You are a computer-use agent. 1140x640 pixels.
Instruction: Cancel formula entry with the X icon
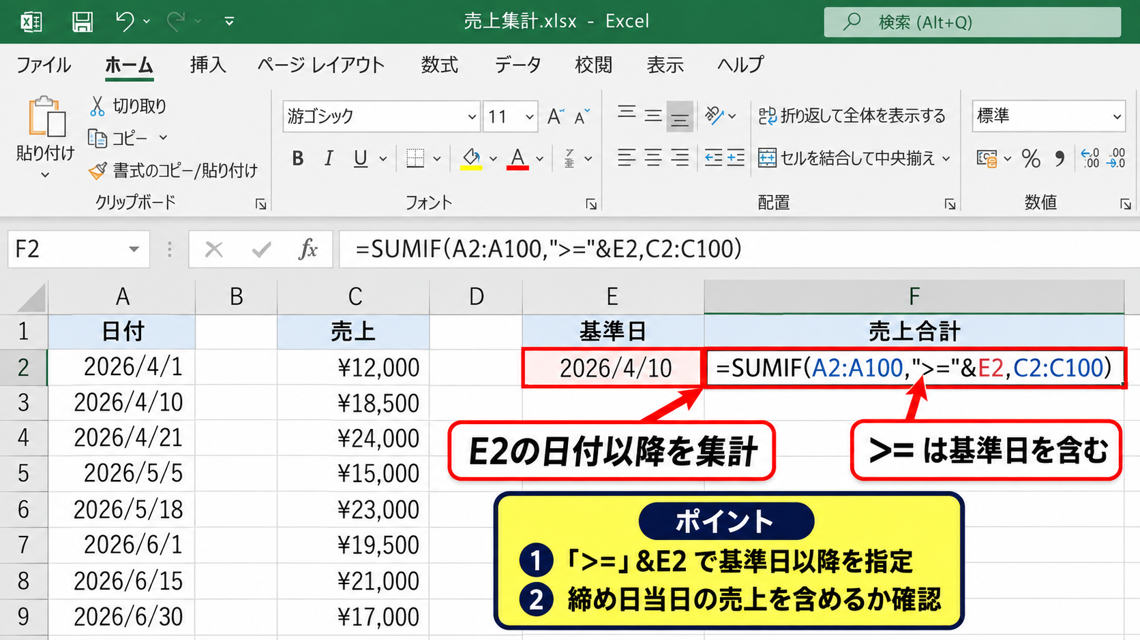click(214, 249)
